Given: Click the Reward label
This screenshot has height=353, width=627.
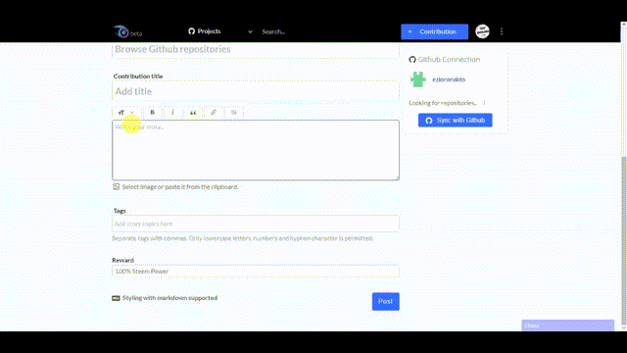Looking at the screenshot, I should [x=122, y=260].
